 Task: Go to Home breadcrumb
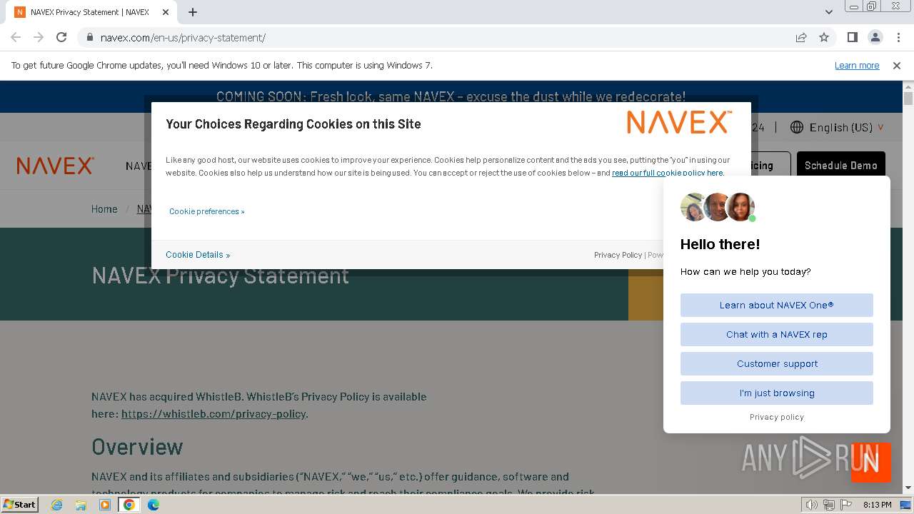pos(104,209)
